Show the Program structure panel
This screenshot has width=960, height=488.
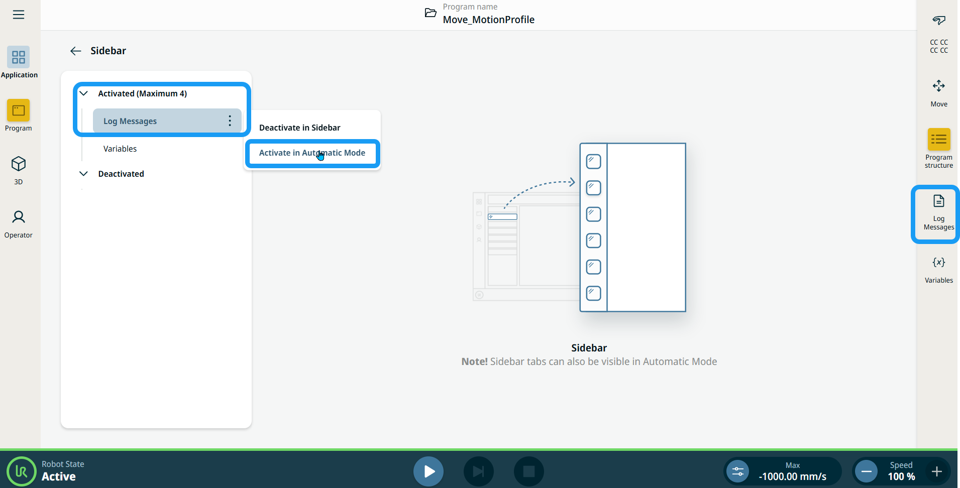click(938, 148)
